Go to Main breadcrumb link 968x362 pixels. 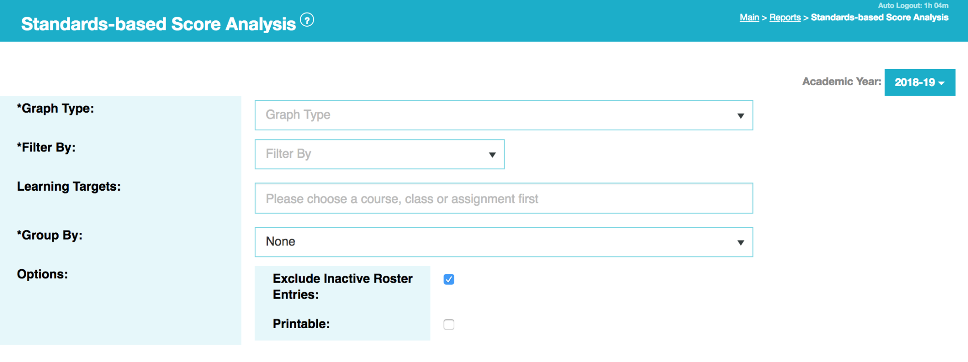tap(749, 17)
